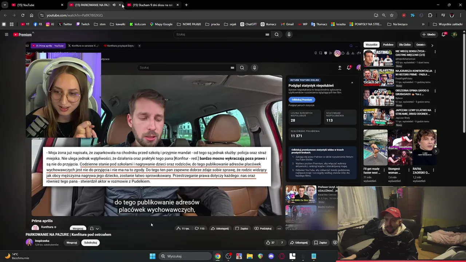466x262 pixels.
Task: Open Chrome media controls icon
Action: tap(443, 15)
